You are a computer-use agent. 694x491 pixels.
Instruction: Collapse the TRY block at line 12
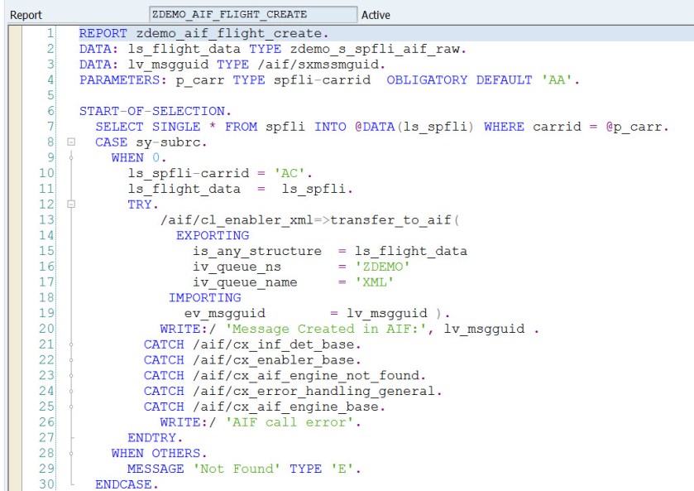pos(71,205)
